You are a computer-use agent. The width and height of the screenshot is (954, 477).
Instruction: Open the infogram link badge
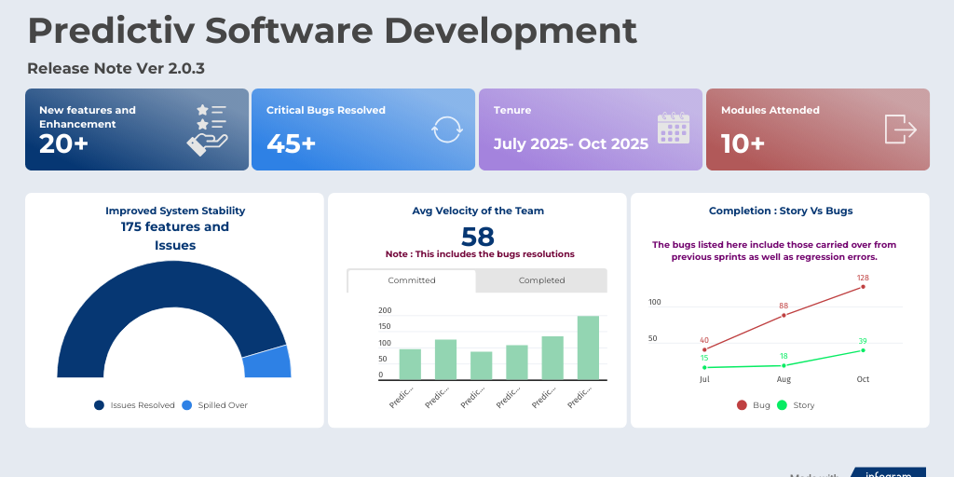click(888, 472)
